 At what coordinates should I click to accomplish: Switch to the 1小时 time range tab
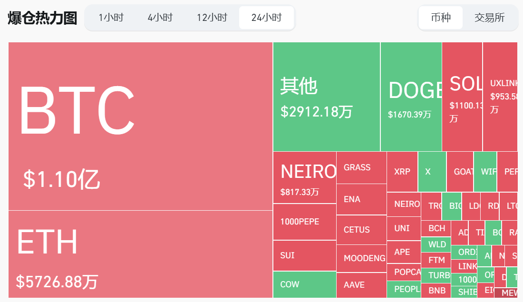[x=111, y=18]
